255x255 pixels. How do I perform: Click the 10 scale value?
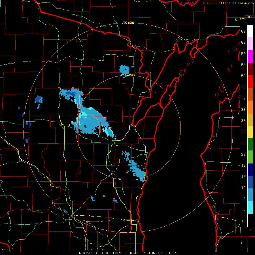coord(243,188)
